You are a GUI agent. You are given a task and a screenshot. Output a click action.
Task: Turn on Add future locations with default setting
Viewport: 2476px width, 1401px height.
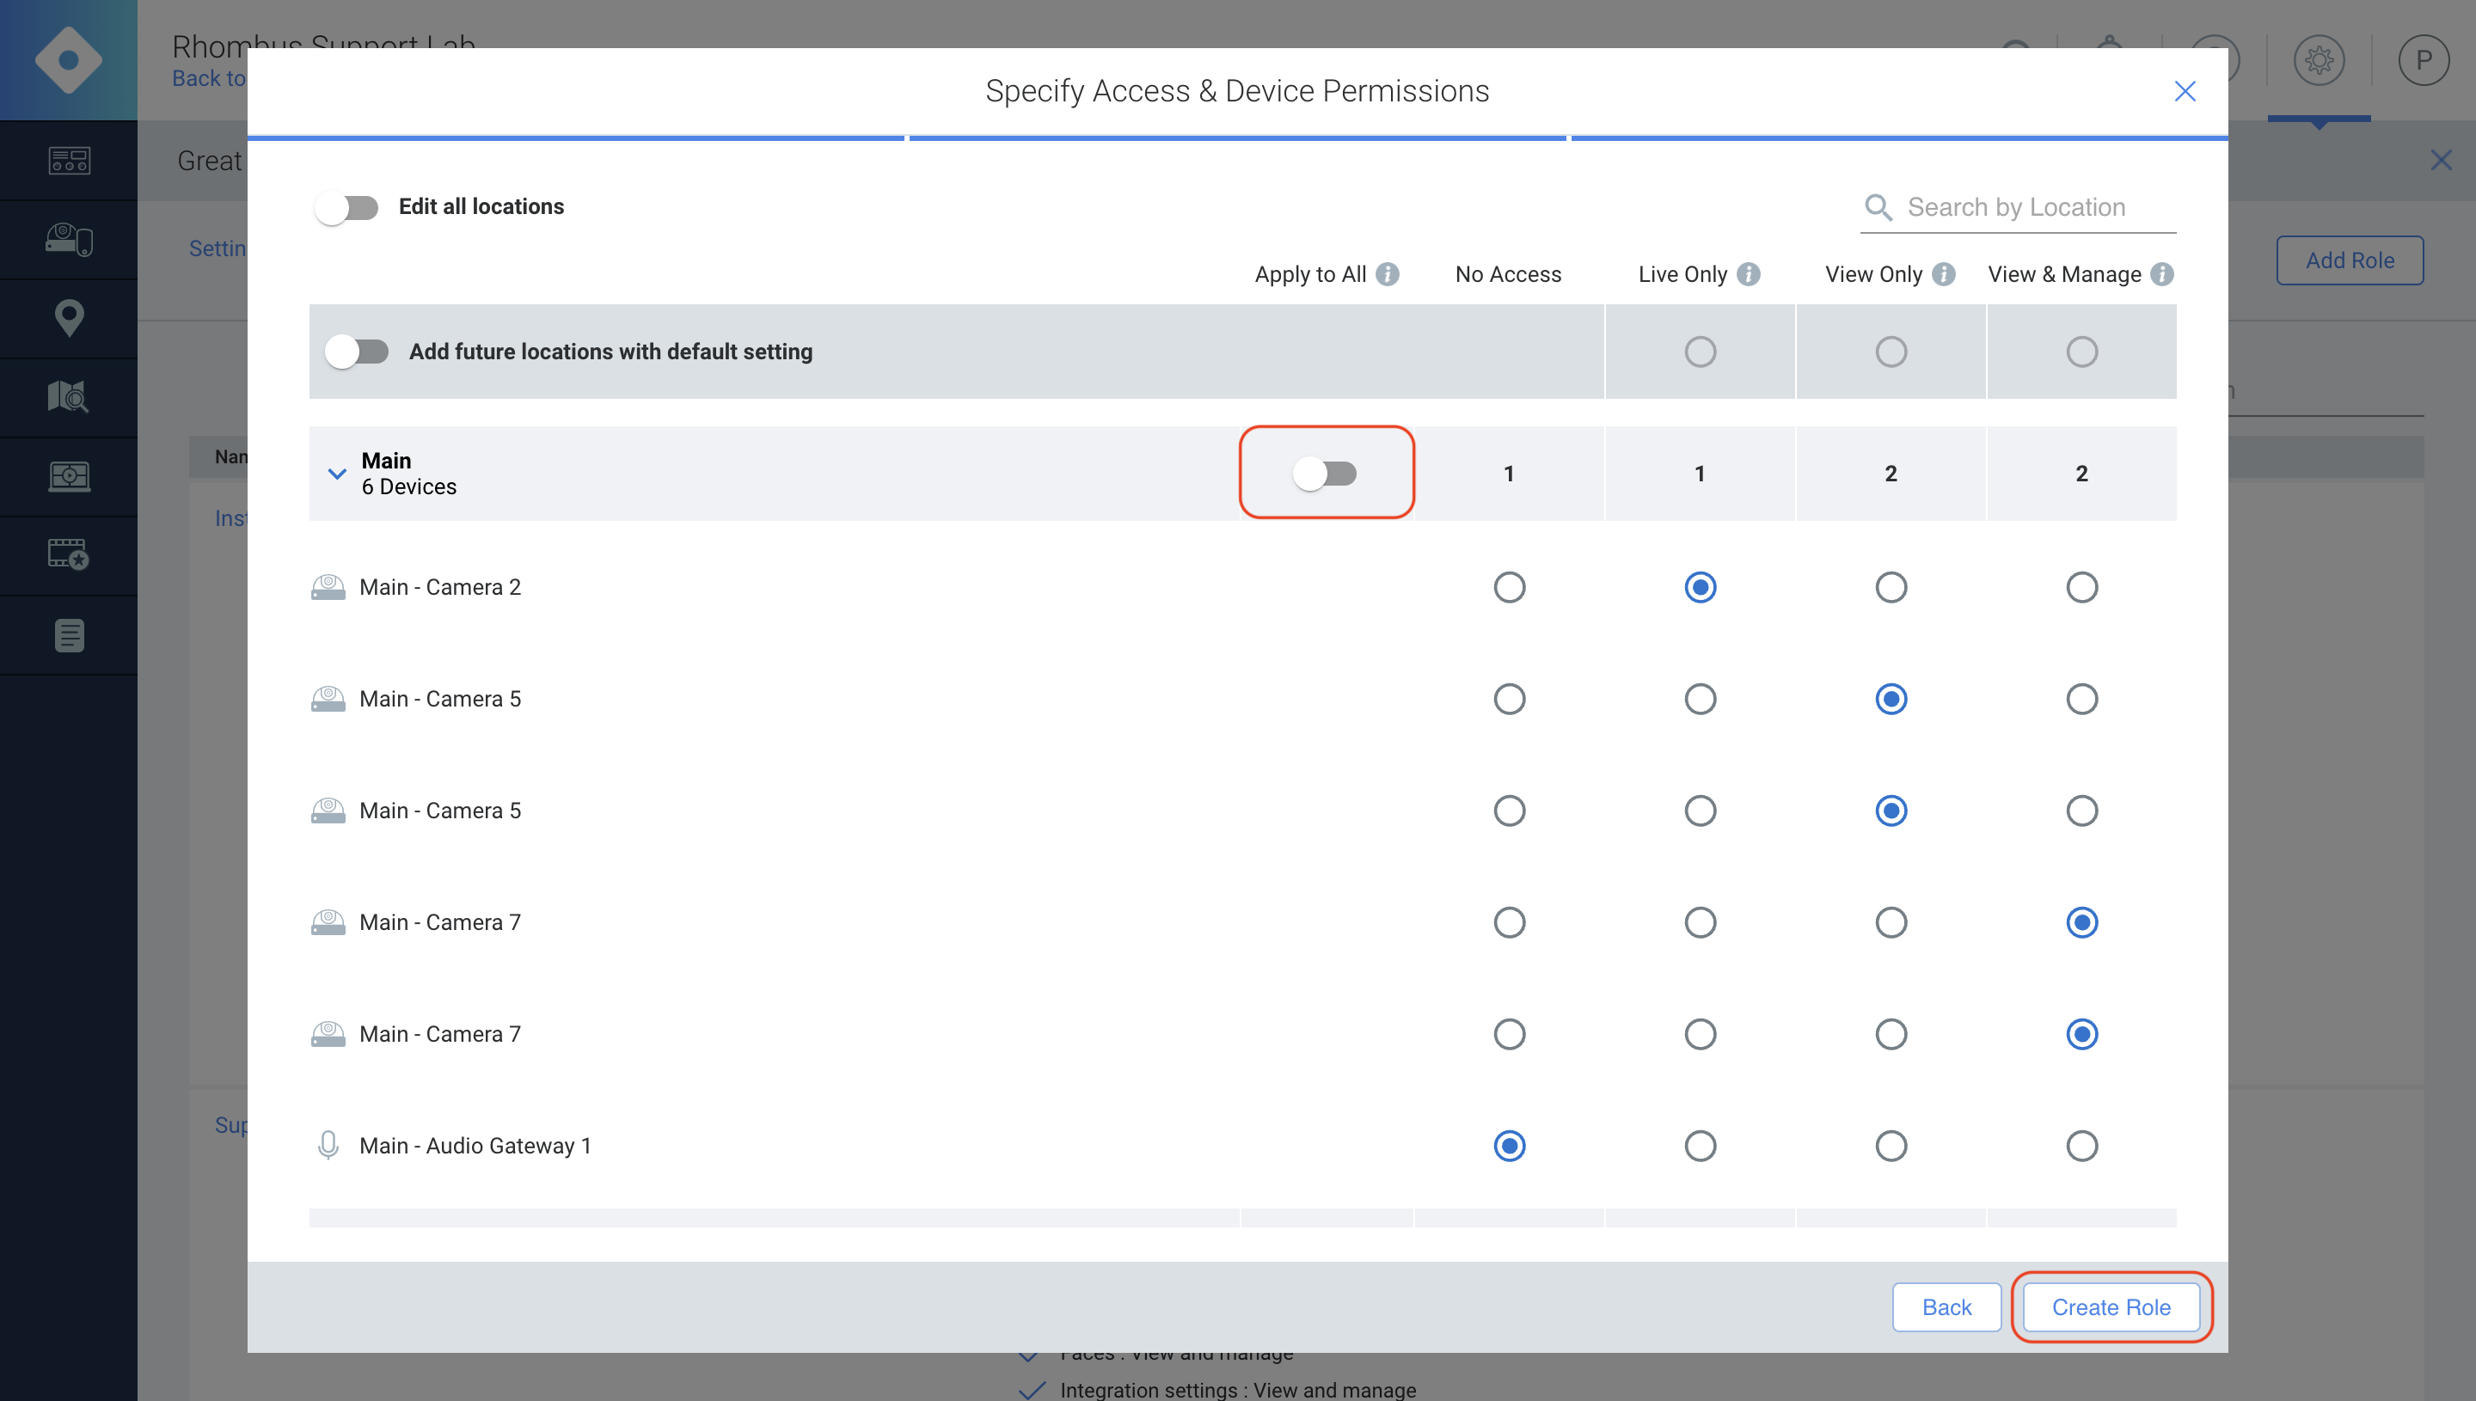pos(356,352)
